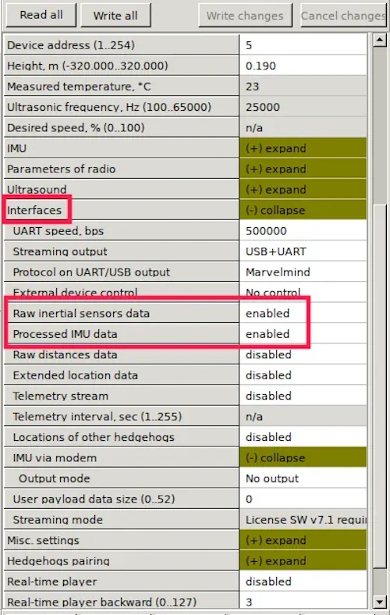Expand Parameters of radio section
The image size is (390, 615).
[x=303, y=169]
